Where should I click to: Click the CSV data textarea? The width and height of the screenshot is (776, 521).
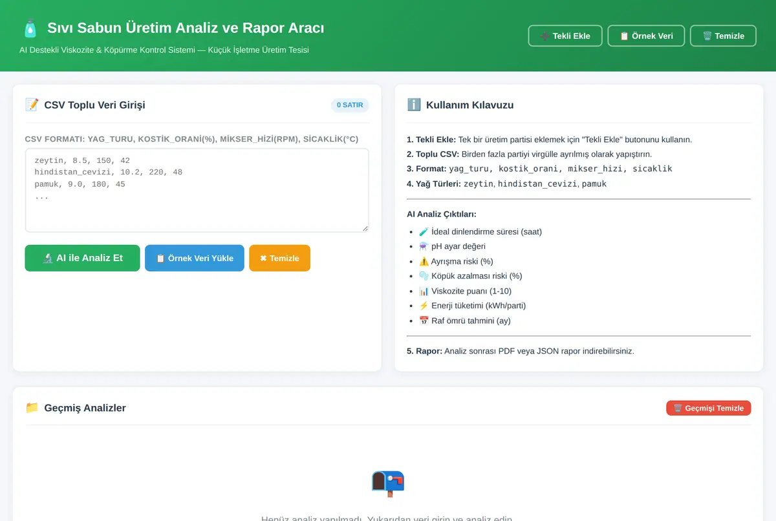point(197,190)
